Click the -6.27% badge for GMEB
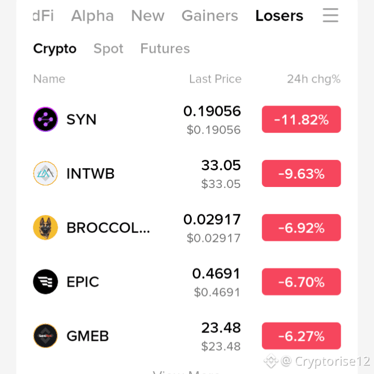Viewport: 374px width, 374px height. coord(301,336)
